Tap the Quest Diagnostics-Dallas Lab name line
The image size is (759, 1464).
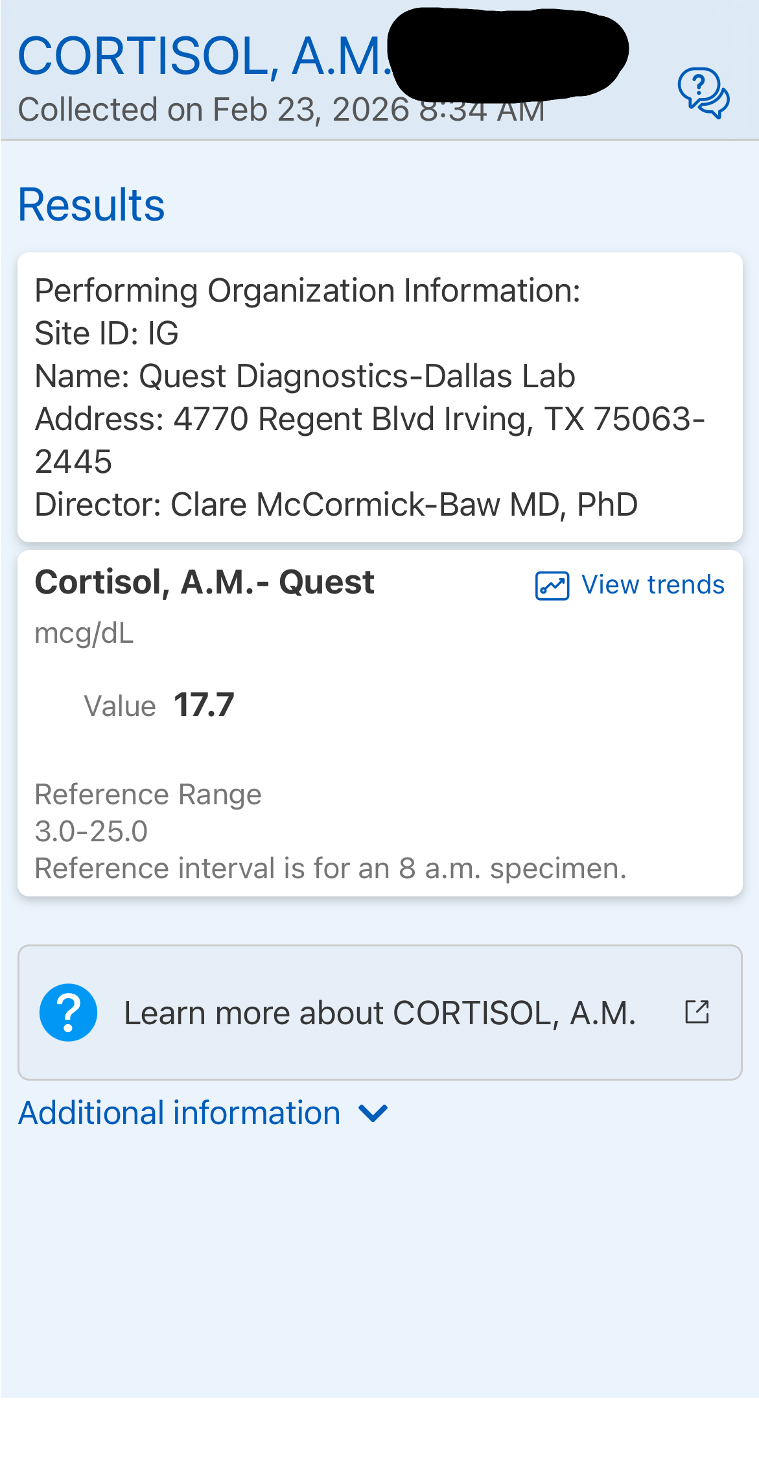point(305,376)
